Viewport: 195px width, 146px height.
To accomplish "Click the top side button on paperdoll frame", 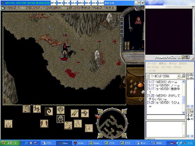I will pyautogui.click(x=122, y=19).
